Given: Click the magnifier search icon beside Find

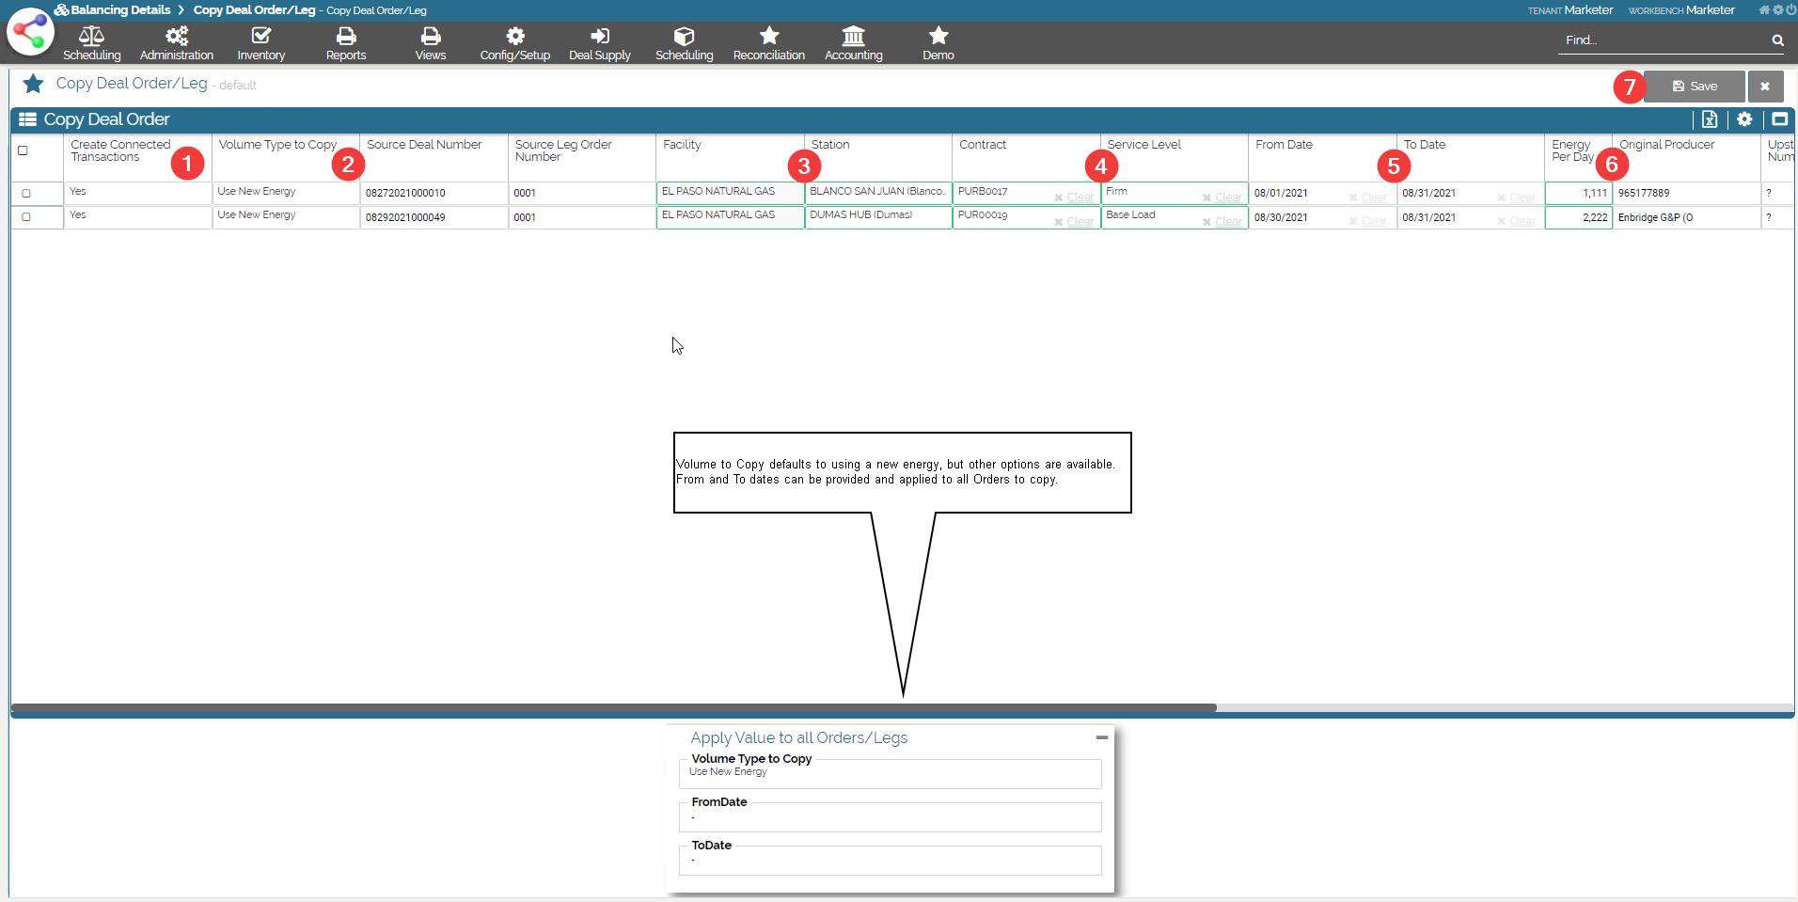Looking at the screenshot, I should 1777,40.
